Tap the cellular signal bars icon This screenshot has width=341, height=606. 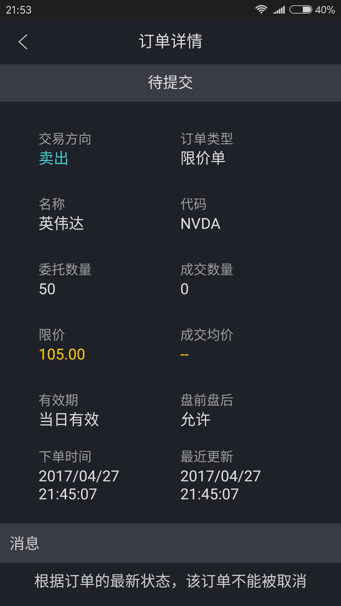pos(279,10)
